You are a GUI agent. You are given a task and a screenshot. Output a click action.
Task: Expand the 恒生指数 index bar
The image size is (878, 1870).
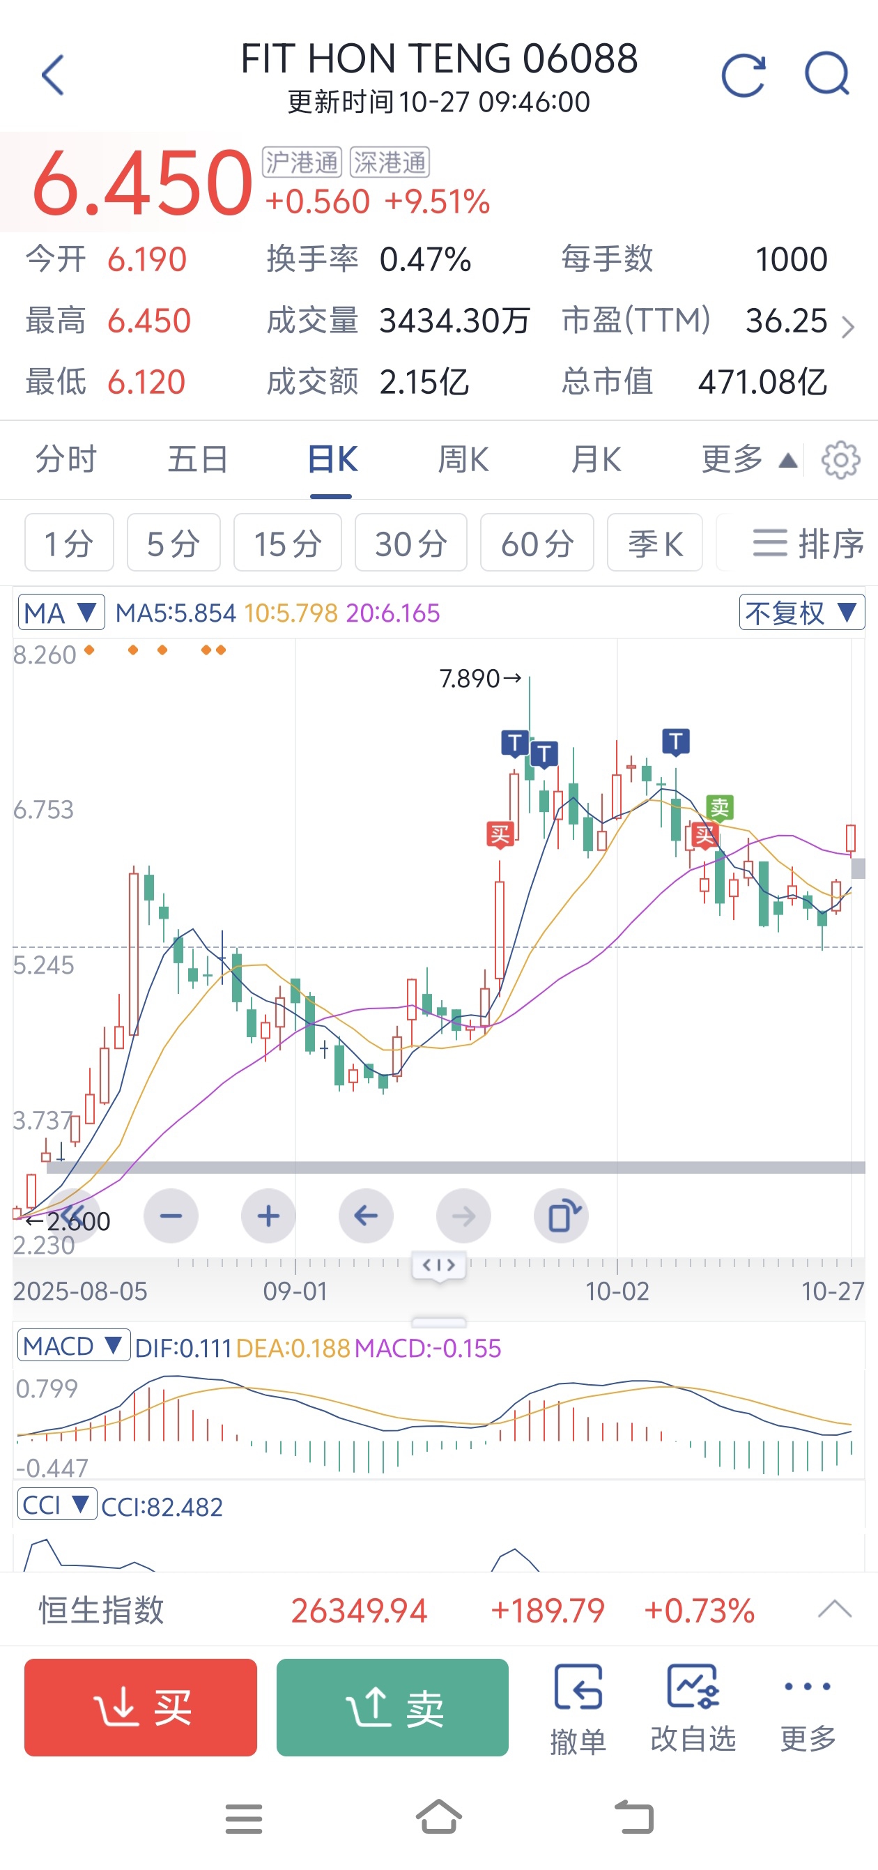point(833,1609)
